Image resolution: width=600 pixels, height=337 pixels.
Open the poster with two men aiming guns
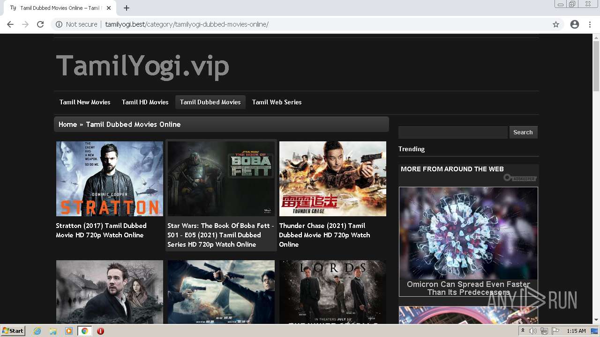coord(221,292)
